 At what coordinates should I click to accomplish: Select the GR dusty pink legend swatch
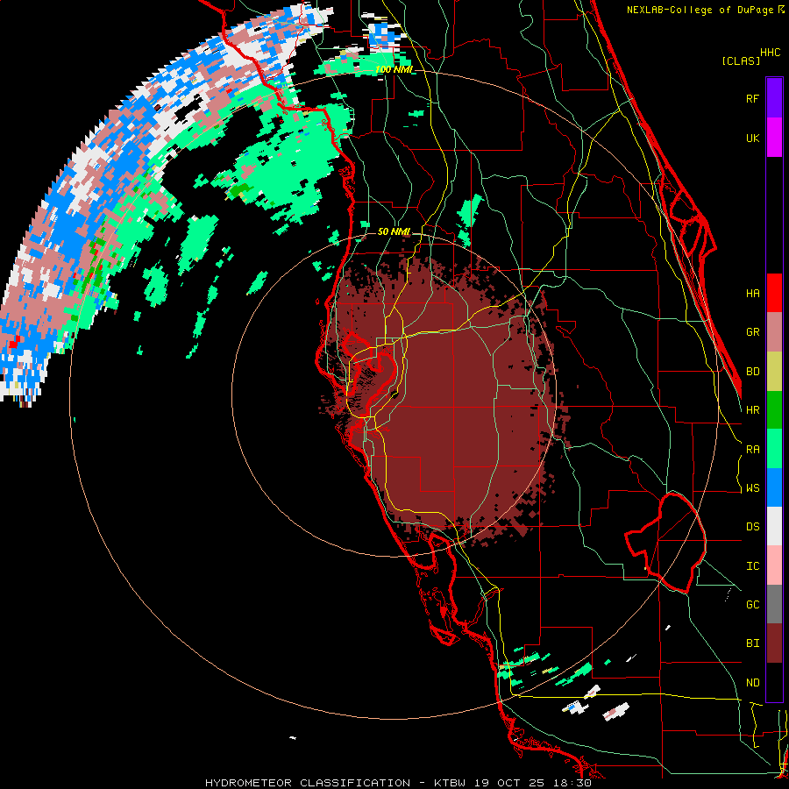point(774,332)
